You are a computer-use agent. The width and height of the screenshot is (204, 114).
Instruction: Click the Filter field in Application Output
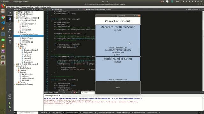[x=88, y=92]
